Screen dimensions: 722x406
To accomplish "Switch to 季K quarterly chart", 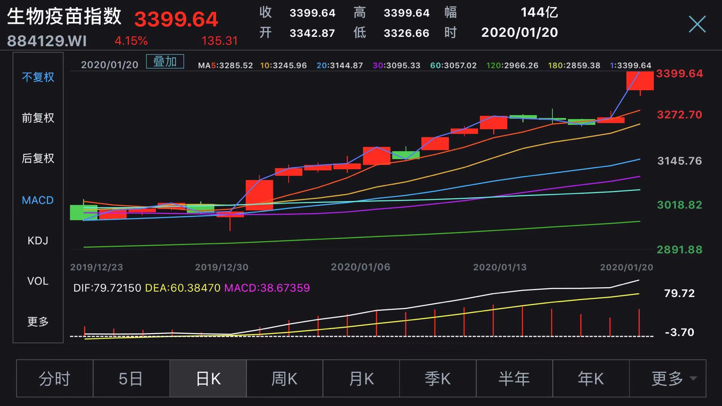I will pos(438,379).
